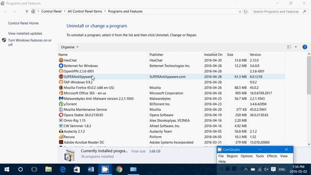Viewport: 311px width, 175px height.
Task: Select the µTorrent program icon
Action: [61, 104]
